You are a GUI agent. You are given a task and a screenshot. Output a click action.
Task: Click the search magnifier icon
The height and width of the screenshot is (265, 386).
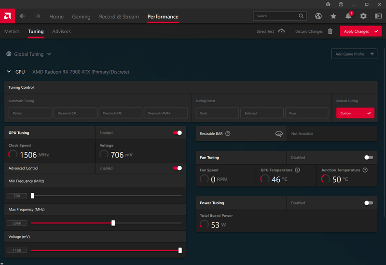301,16
